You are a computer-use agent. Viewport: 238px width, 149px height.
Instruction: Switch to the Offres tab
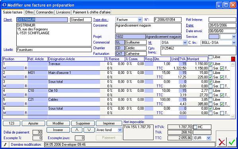point(29,12)
